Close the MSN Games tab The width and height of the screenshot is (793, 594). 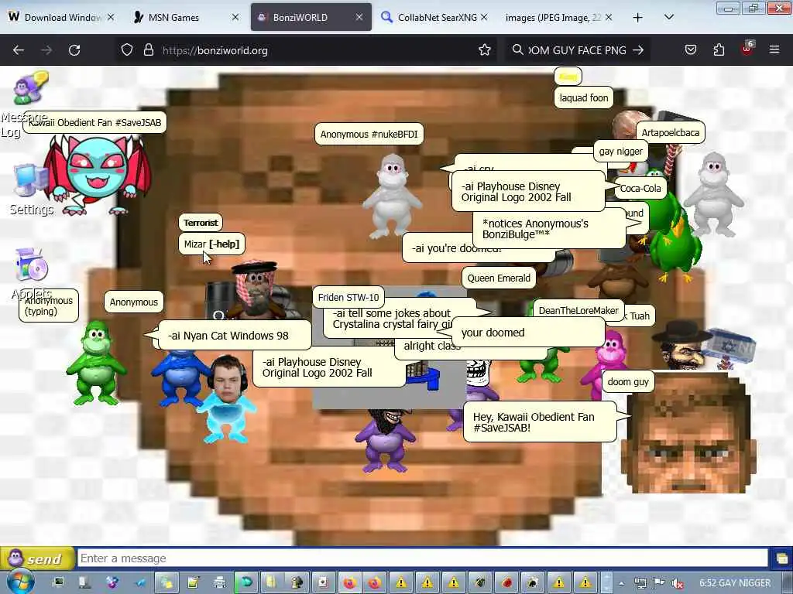click(235, 17)
